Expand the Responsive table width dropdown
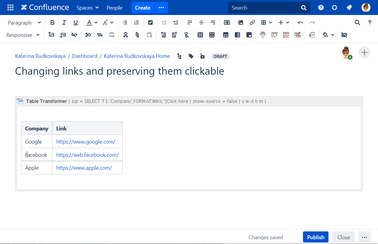Image resolution: width=378 pixels, height=244 pixels. (23, 35)
